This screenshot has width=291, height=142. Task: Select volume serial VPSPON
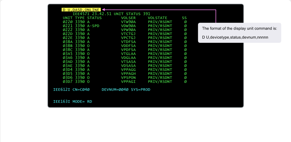click(128, 78)
